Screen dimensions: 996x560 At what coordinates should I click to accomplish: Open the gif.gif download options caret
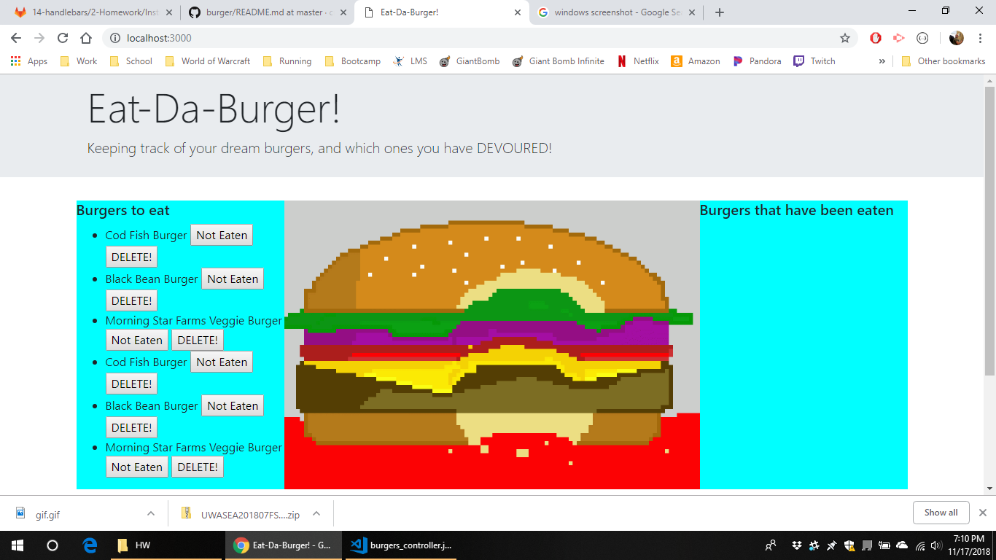[151, 513]
